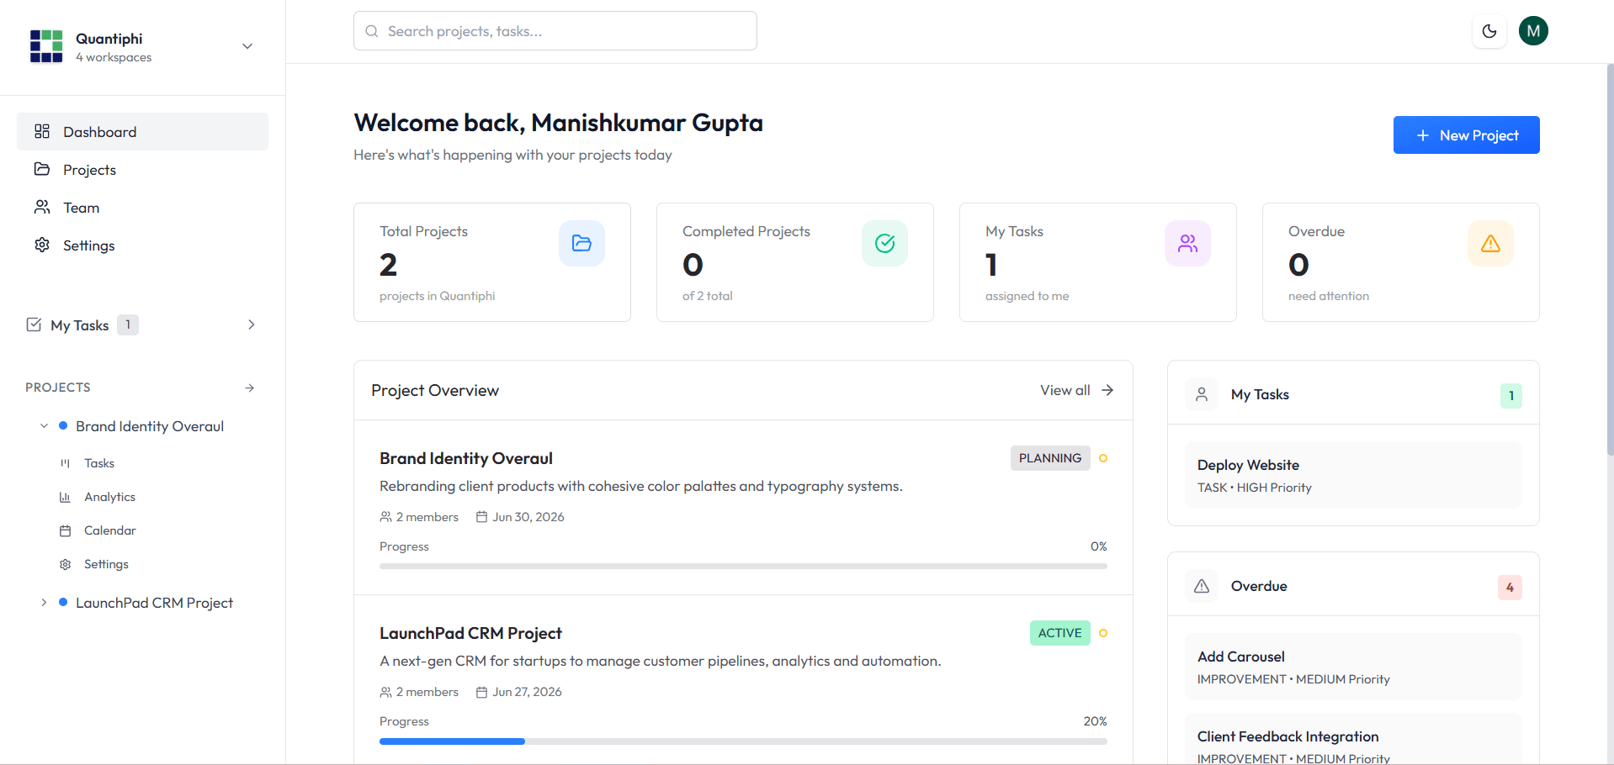Click the project Settings gear icon
The width and height of the screenshot is (1614, 765).
coord(65,564)
